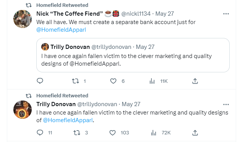Screen dimensions: 240x142
Task: Share Nick's tweet via share icon
Action: click(x=195, y=81)
